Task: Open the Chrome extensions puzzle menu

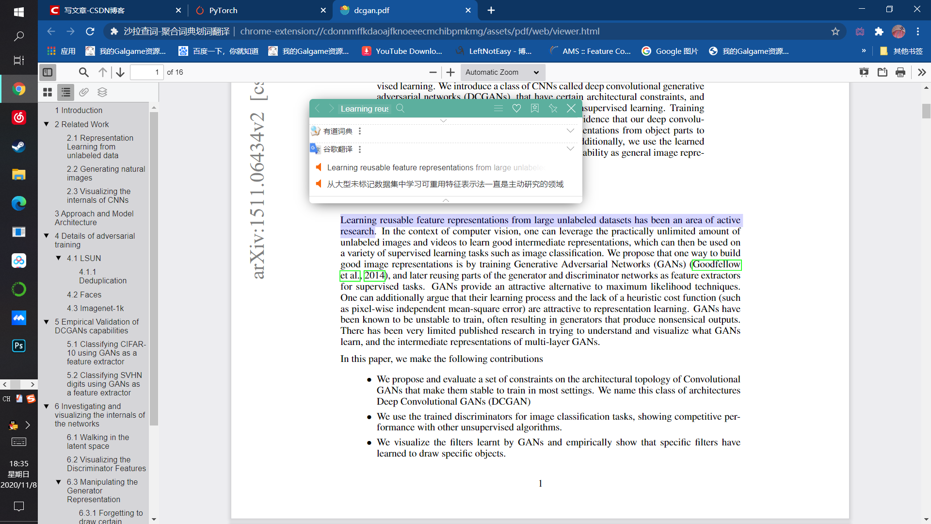Action: tap(879, 32)
